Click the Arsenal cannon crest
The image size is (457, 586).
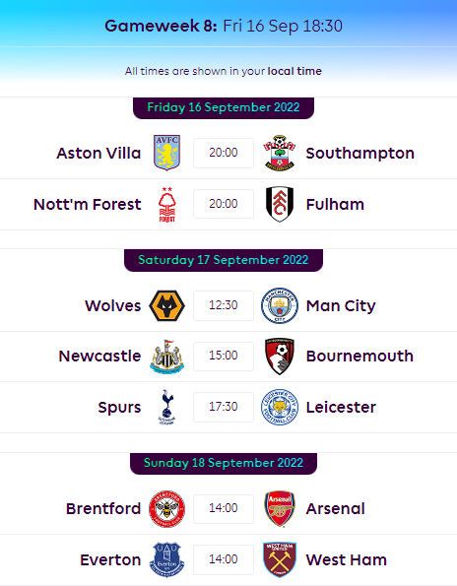(279, 508)
